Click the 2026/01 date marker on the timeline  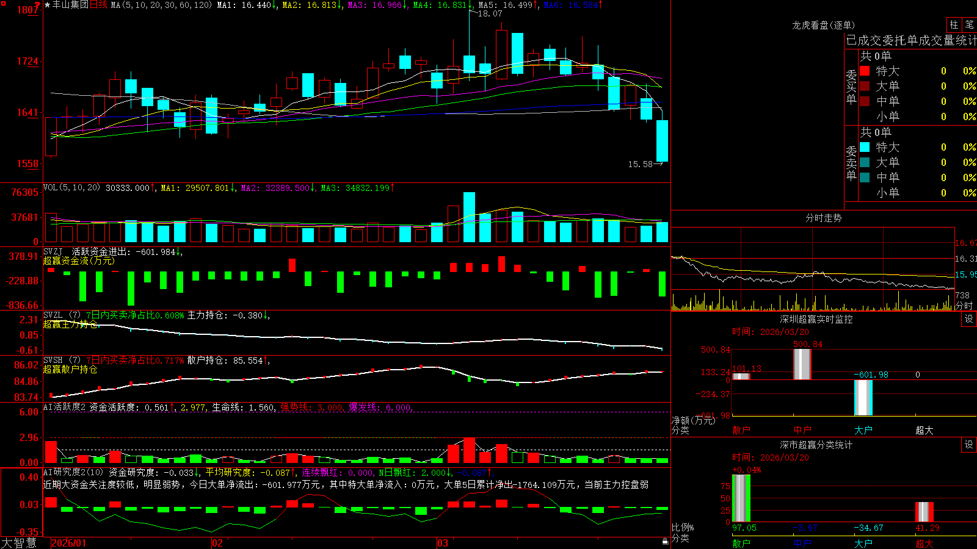68,543
